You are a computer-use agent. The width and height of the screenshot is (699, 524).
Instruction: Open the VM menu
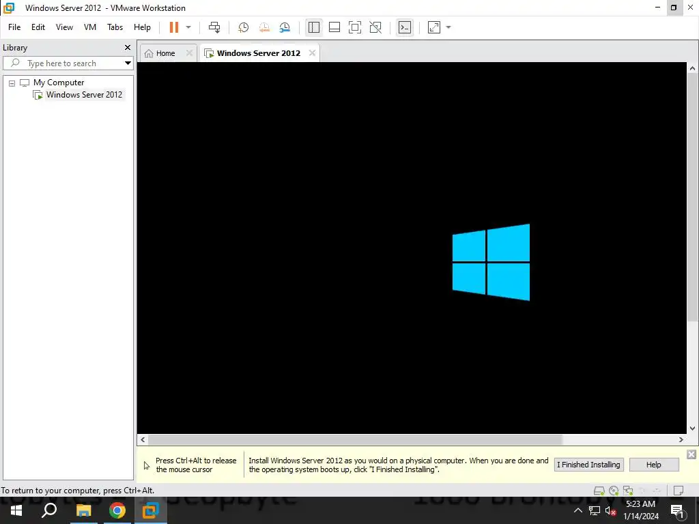tap(90, 27)
